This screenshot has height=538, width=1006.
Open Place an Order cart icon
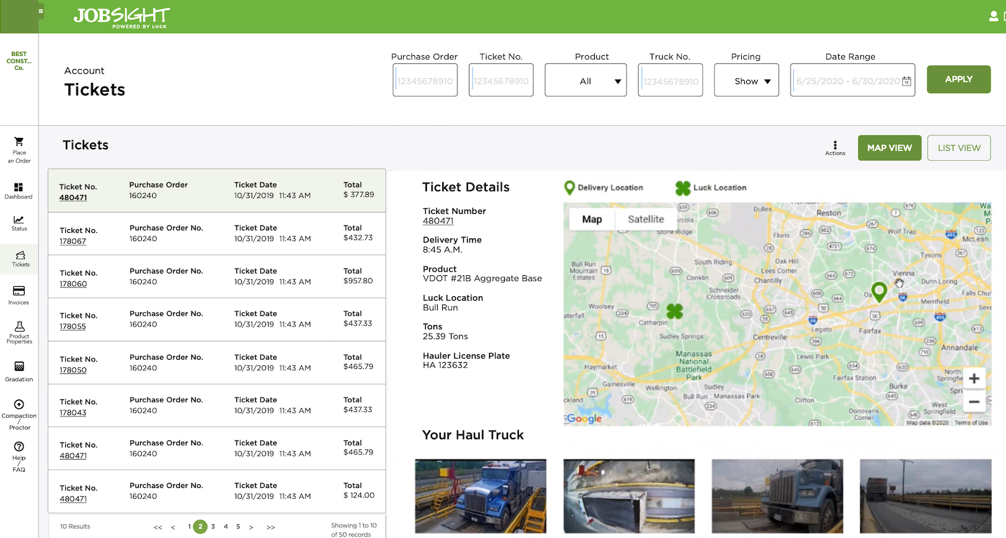[x=19, y=142]
